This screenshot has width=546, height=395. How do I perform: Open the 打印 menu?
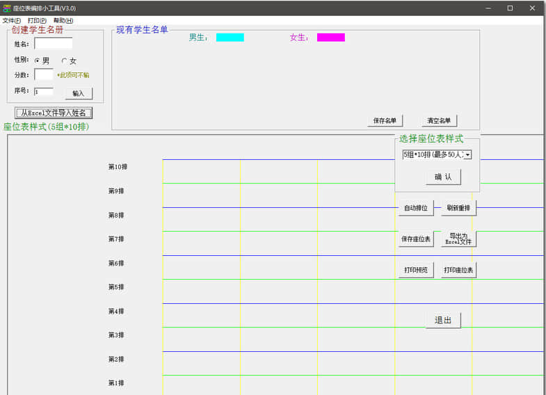pyautogui.click(x=37, y=21)
